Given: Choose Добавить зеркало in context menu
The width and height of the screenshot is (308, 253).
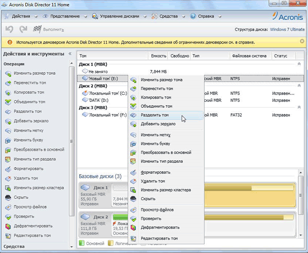Looking at the screenshot, I should point(166,124).
